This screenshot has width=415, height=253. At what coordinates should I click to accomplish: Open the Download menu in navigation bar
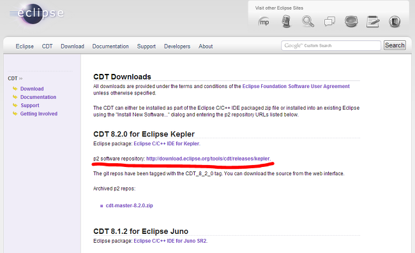pos(73,47)
